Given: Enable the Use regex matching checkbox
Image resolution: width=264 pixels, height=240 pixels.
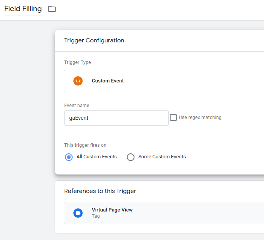Looking at the screenshot, I should click(x=173, y=117).
